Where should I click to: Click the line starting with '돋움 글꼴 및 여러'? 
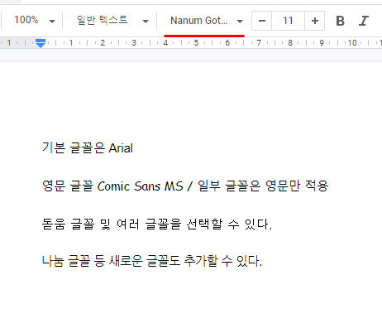coord(157,224)
